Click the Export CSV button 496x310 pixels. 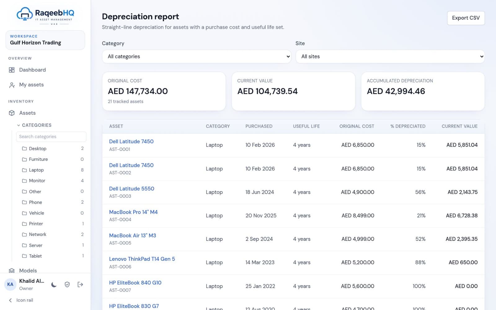click(x=466, y=18)
